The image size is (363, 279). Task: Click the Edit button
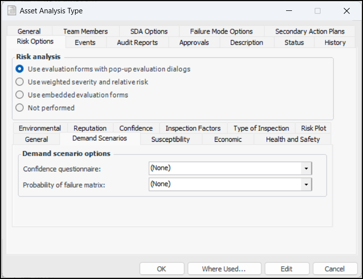click(x=287, y=269)
